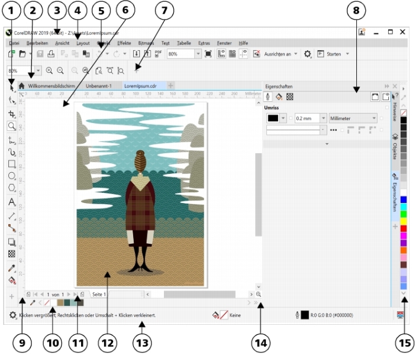Click the Seite 1 page tab

99,294
